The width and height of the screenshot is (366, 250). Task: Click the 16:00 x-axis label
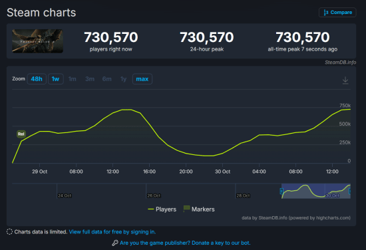(149, 172)
